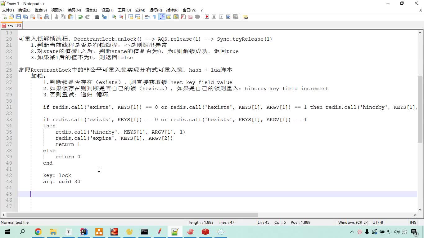
Task: Open the 文件(F) menu
Action: tap(8, 10)
